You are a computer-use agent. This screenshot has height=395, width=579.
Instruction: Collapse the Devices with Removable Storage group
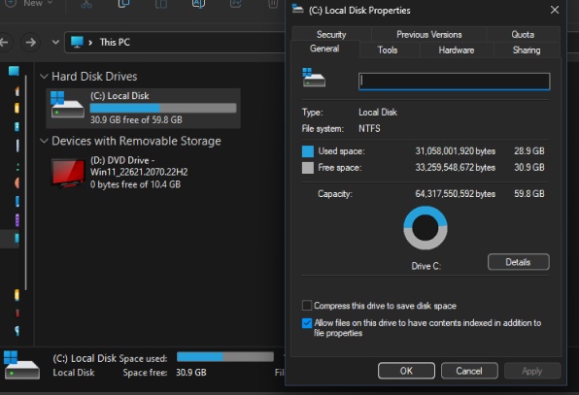tap(44, 141)
